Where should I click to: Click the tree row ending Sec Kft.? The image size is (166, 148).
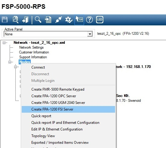123,96
